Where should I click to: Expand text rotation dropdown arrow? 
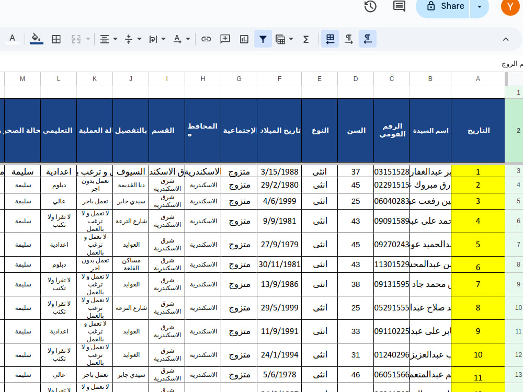click(188, 39)
